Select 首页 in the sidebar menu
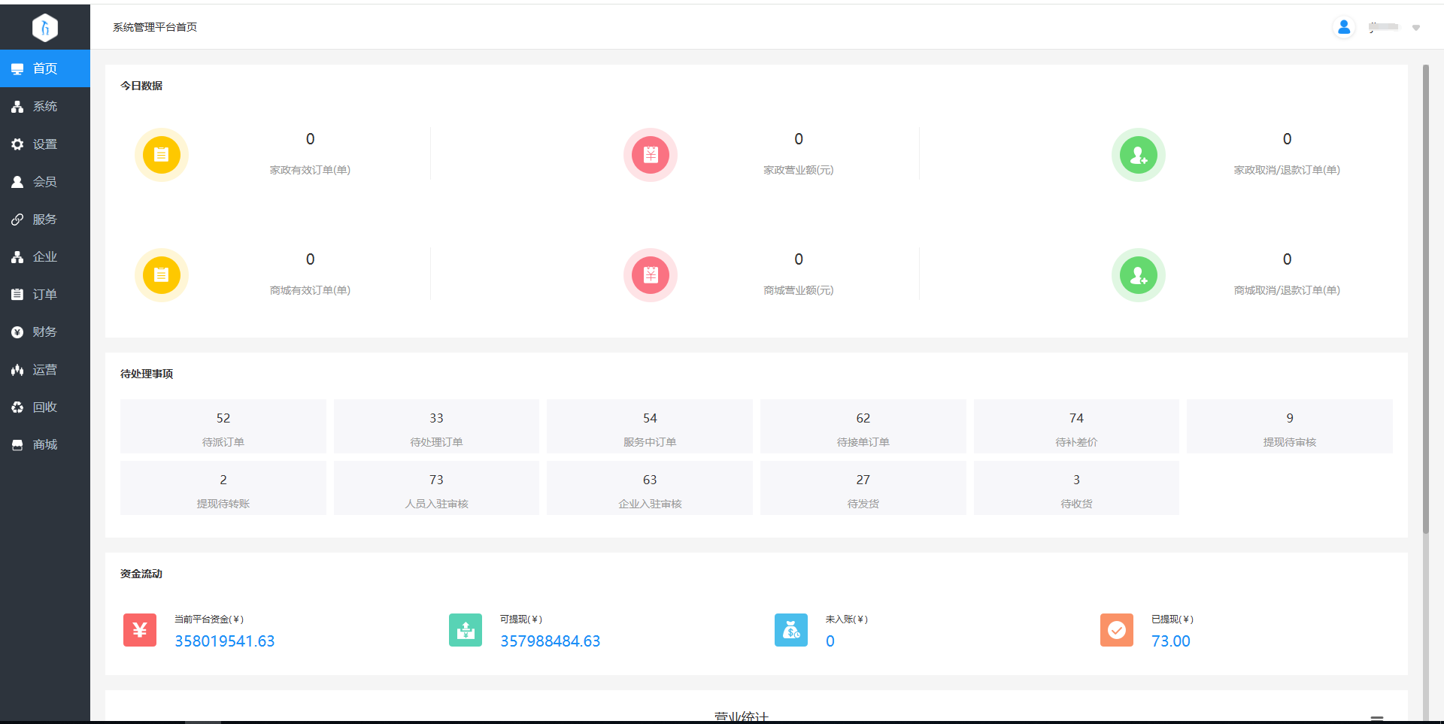The width and height of the screenshot is (1444, 724). (45, 68)
